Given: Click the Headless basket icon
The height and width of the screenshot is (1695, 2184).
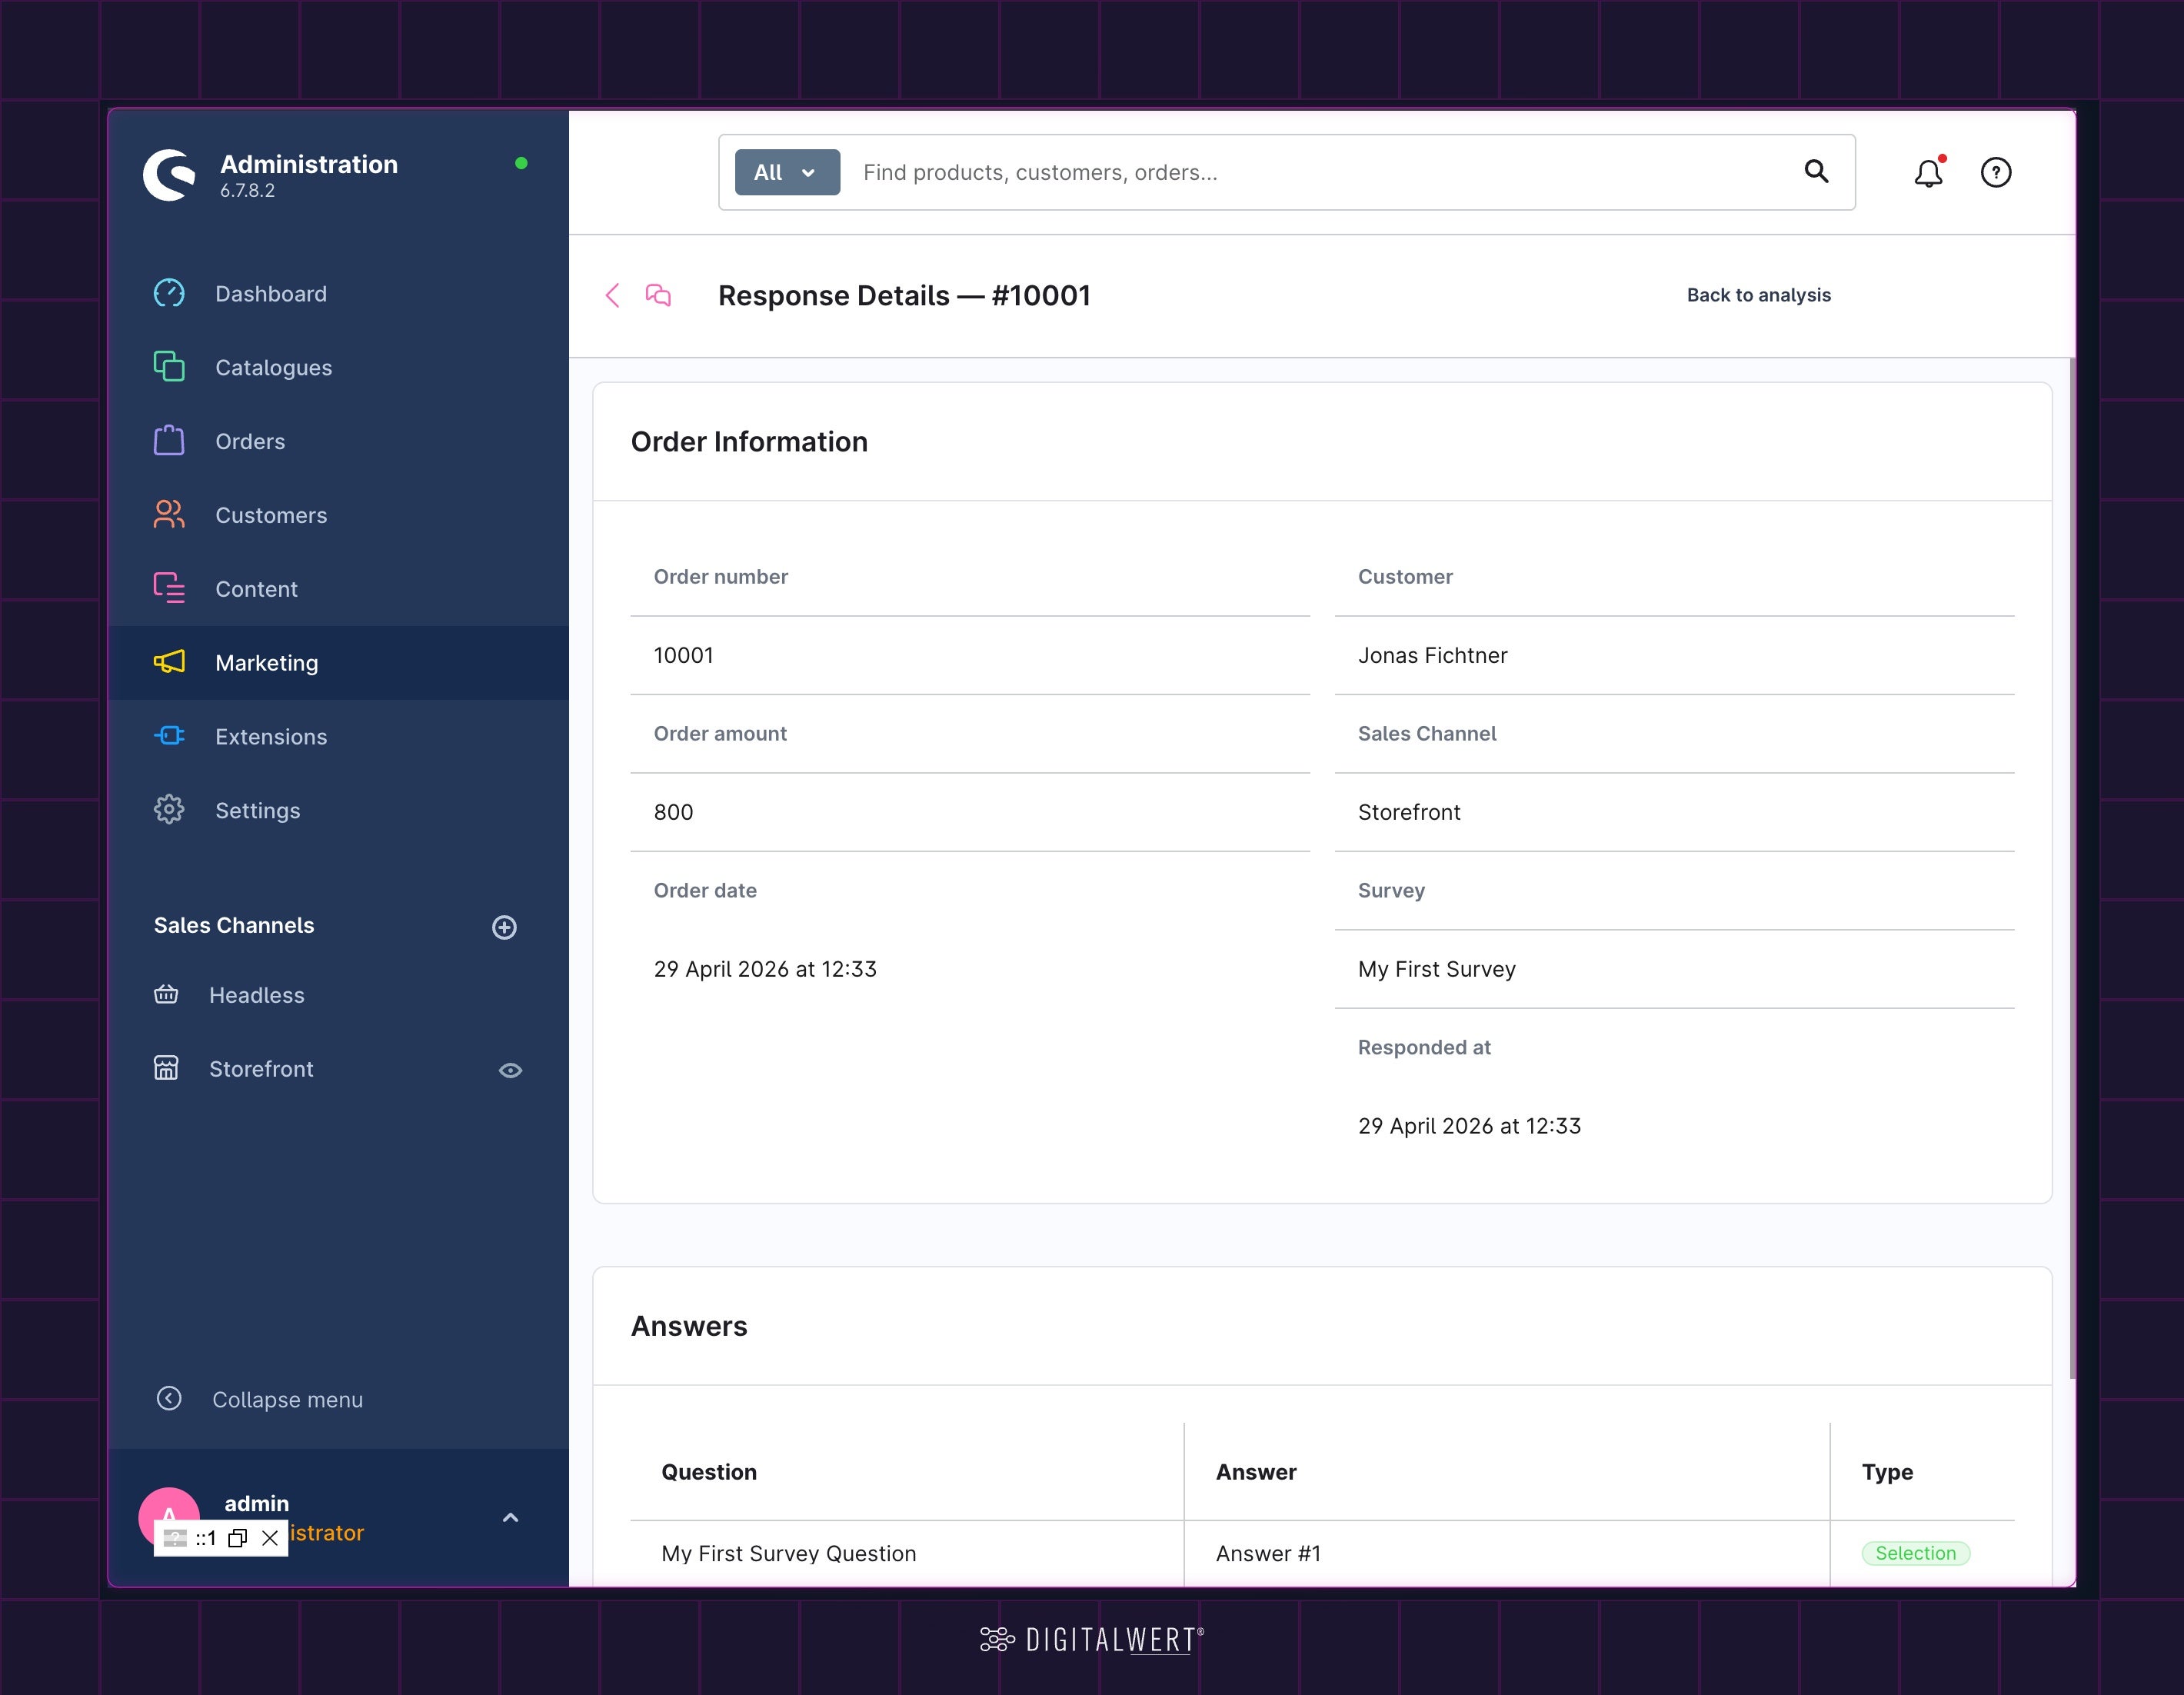Looking at the screenshot, I should click(x=166, y=995).
